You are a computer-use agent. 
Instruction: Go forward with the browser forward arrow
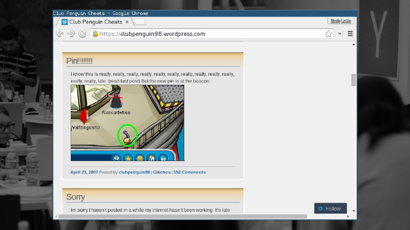(71, 34)
